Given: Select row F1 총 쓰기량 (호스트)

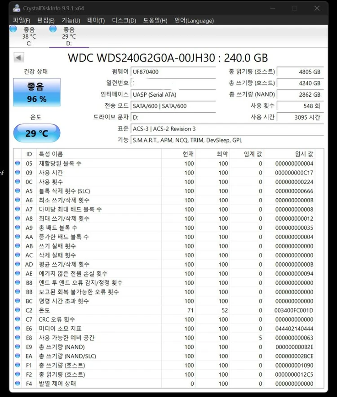Looking at the screenshot, I should tap(164, 365).
